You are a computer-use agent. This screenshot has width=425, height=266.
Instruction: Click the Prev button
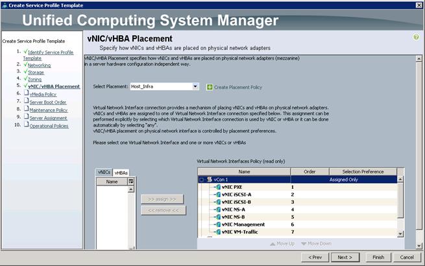(x=315, y=258)
